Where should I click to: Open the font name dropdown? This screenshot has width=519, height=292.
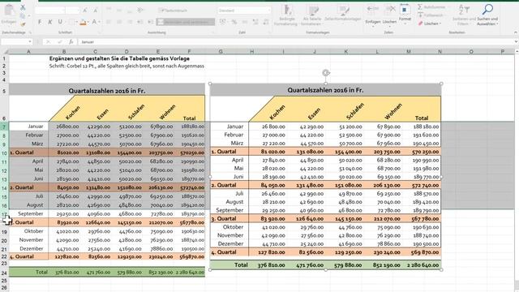[x=63, y=11]
